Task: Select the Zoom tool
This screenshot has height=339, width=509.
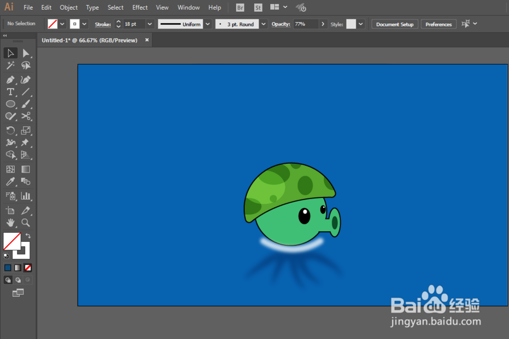Action: click(25, 223)
